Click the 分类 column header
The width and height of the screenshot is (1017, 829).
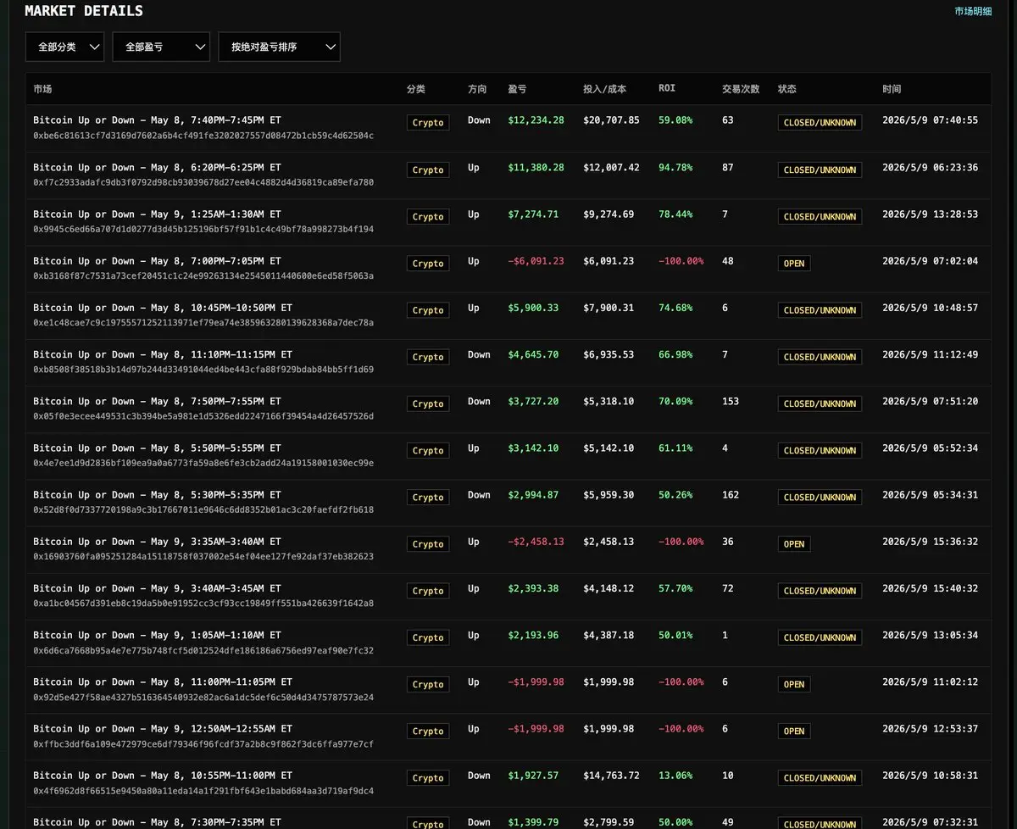click(415, 89)
